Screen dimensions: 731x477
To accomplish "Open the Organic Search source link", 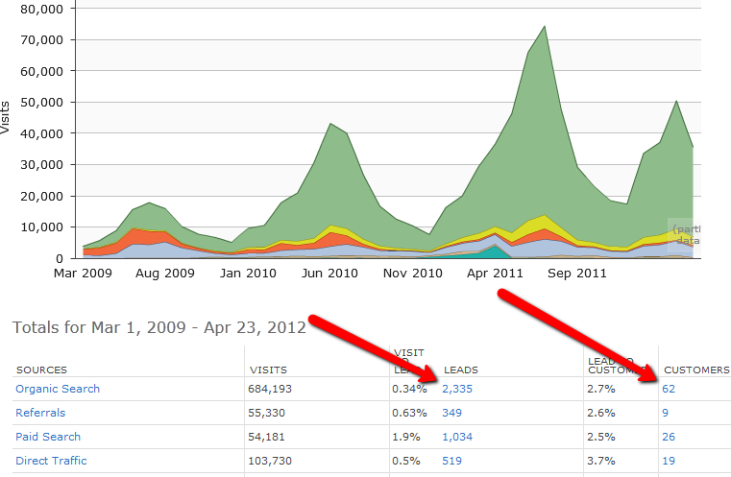I will pyautogui.click(x=58, y=389).
